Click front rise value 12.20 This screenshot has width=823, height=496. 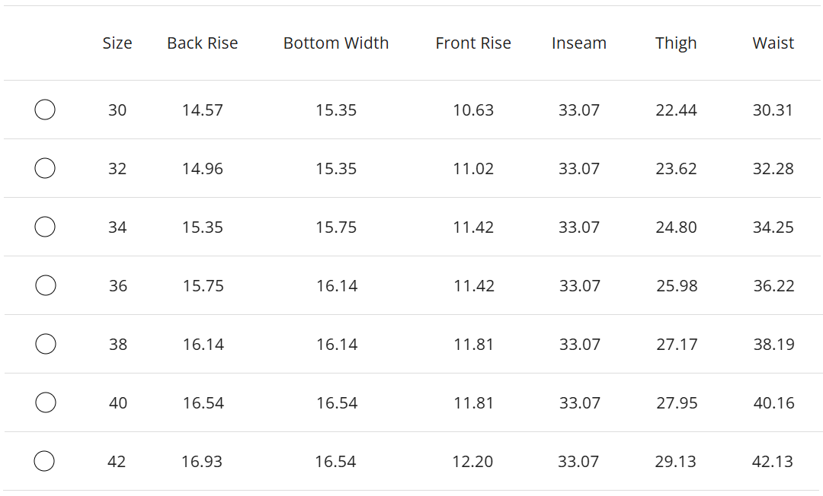coord(473,461)
